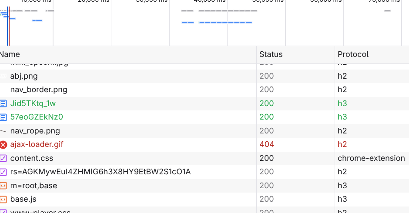This screenshot has width=409, height=213.
Task: Click the 200 status of abj.png
Action: 267,76
